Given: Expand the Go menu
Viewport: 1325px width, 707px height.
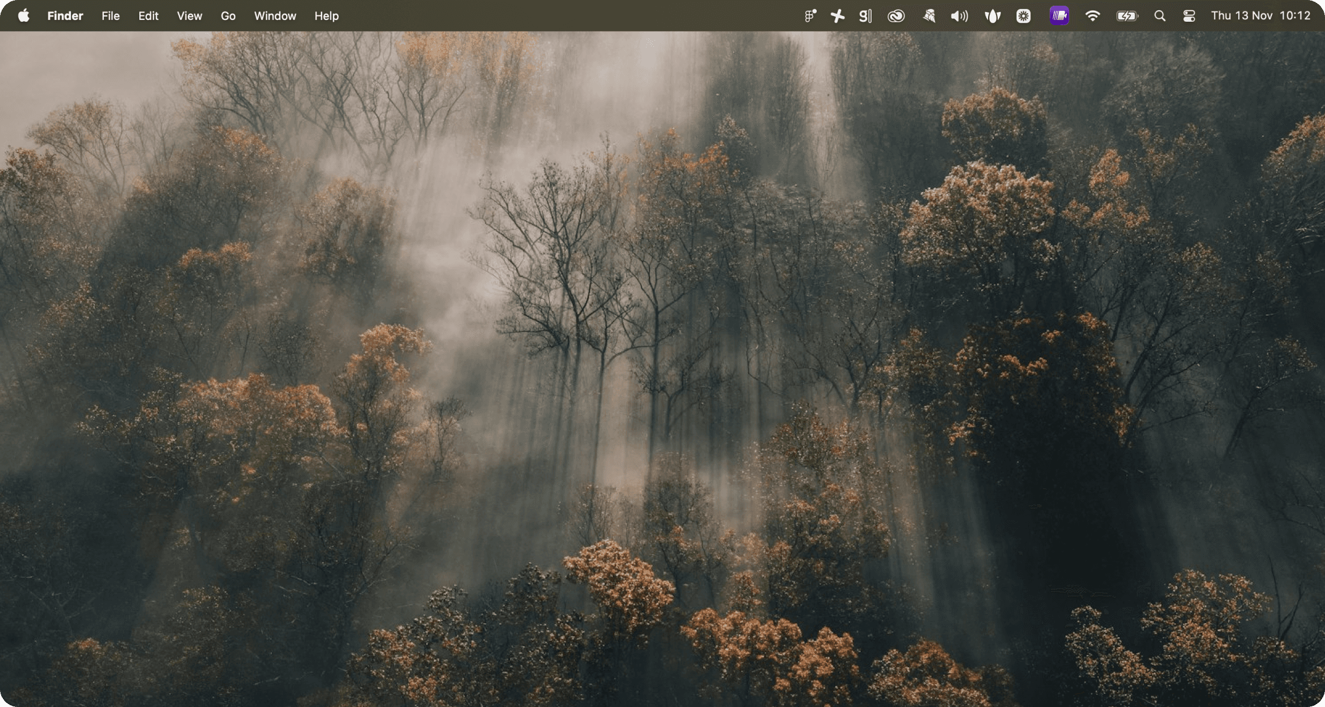Looking at the screenshot, I should coord(228,16).
